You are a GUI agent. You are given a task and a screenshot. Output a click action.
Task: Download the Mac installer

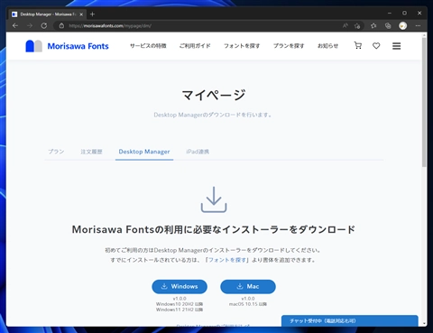248,287
